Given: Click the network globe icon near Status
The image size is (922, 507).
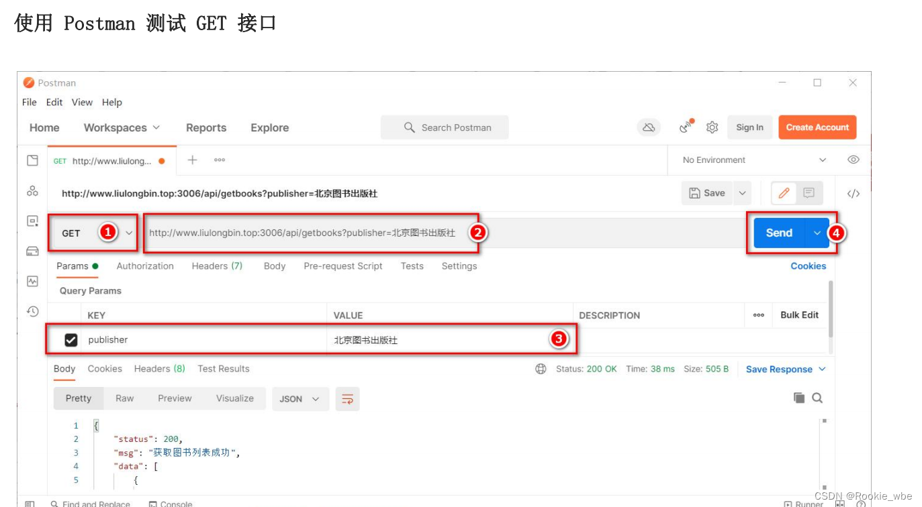Looking at the screenshot, I should (x=541, y=369).
